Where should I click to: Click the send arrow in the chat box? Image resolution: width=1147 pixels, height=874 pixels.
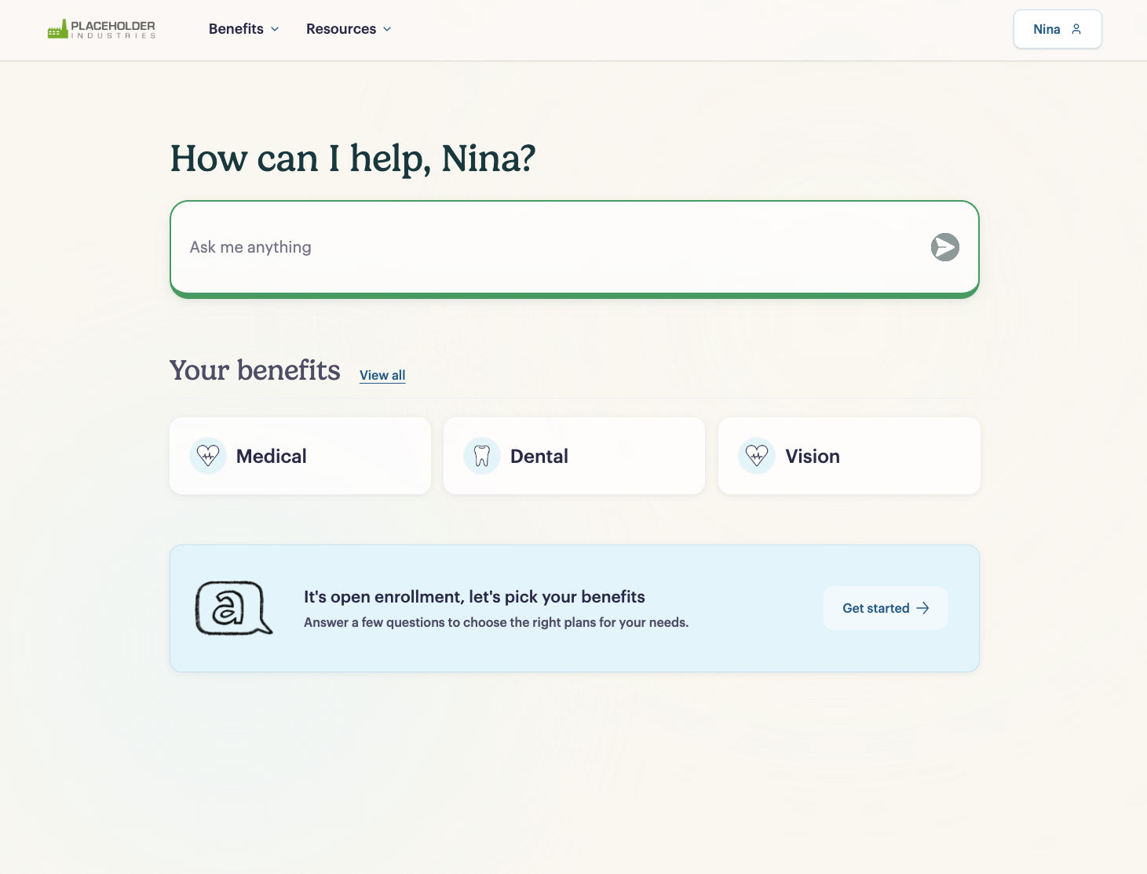945,247
